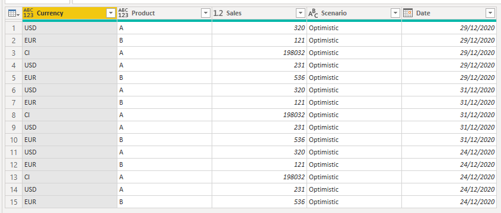Click Product A cell in row 11
Screen dimensions: 501x213
click(x=165, y=153)
